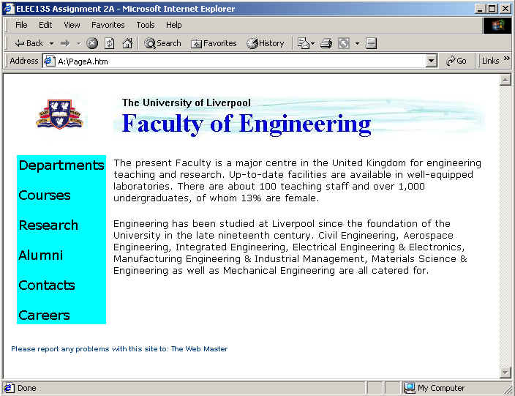Open the Tools menu
The height and width of the screenshot is (396, 515).
(x=145, y=25)
